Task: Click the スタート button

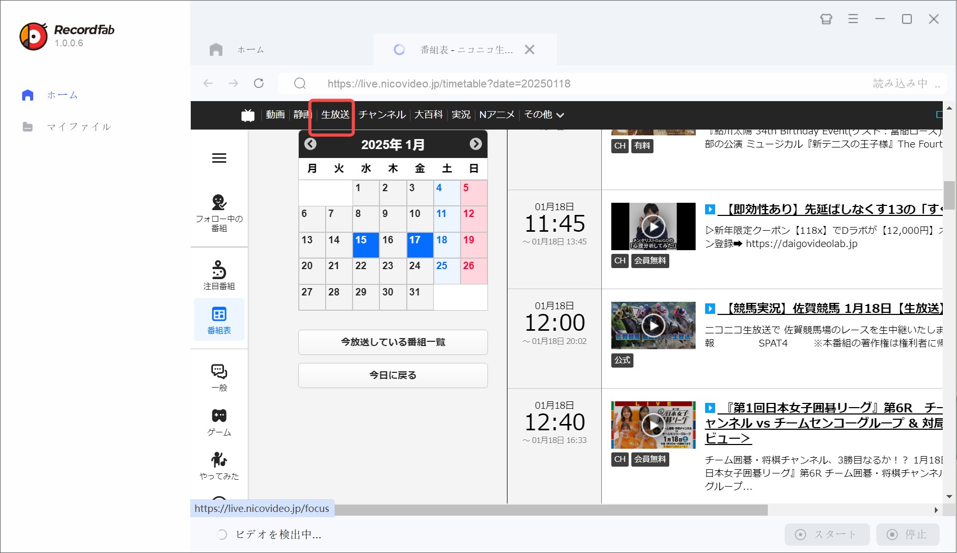Action: tap(828, 535)
